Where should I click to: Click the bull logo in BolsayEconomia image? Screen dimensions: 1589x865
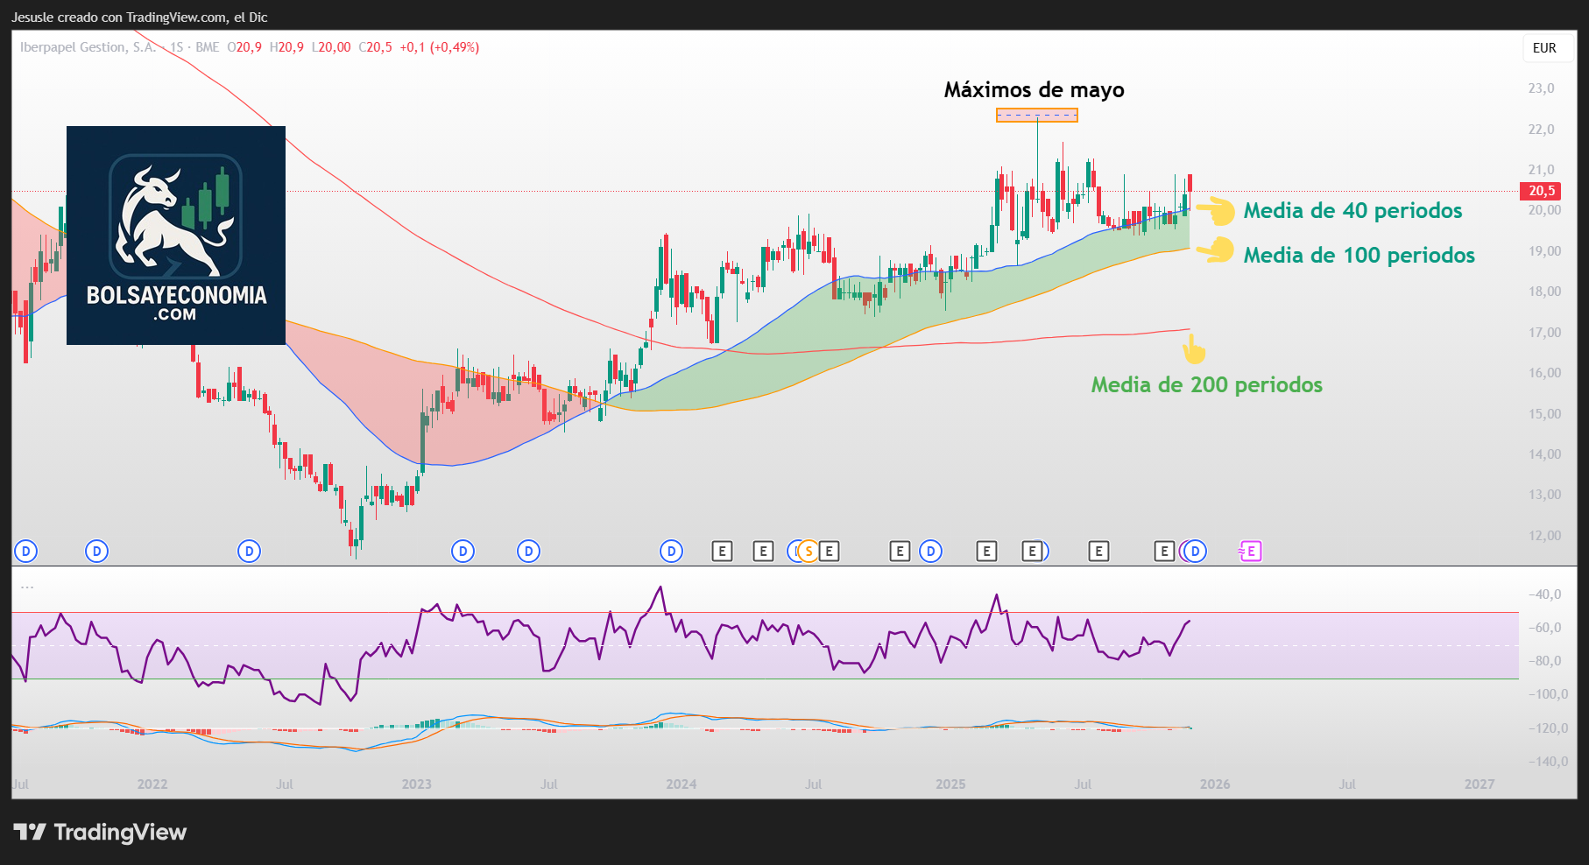point(175,218)
